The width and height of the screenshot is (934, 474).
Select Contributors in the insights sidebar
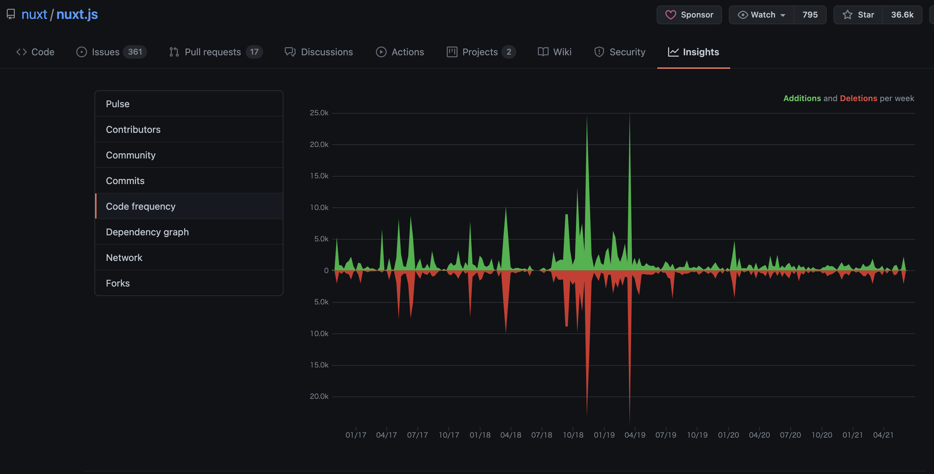pos(133,129)
